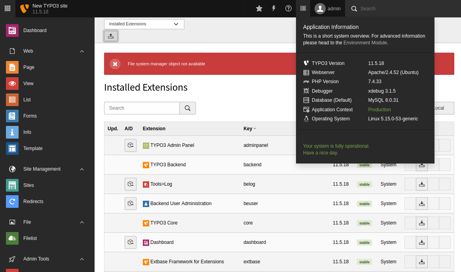
Task: Deactivate the Tools>Log extension
Action: tap(131, 184)
